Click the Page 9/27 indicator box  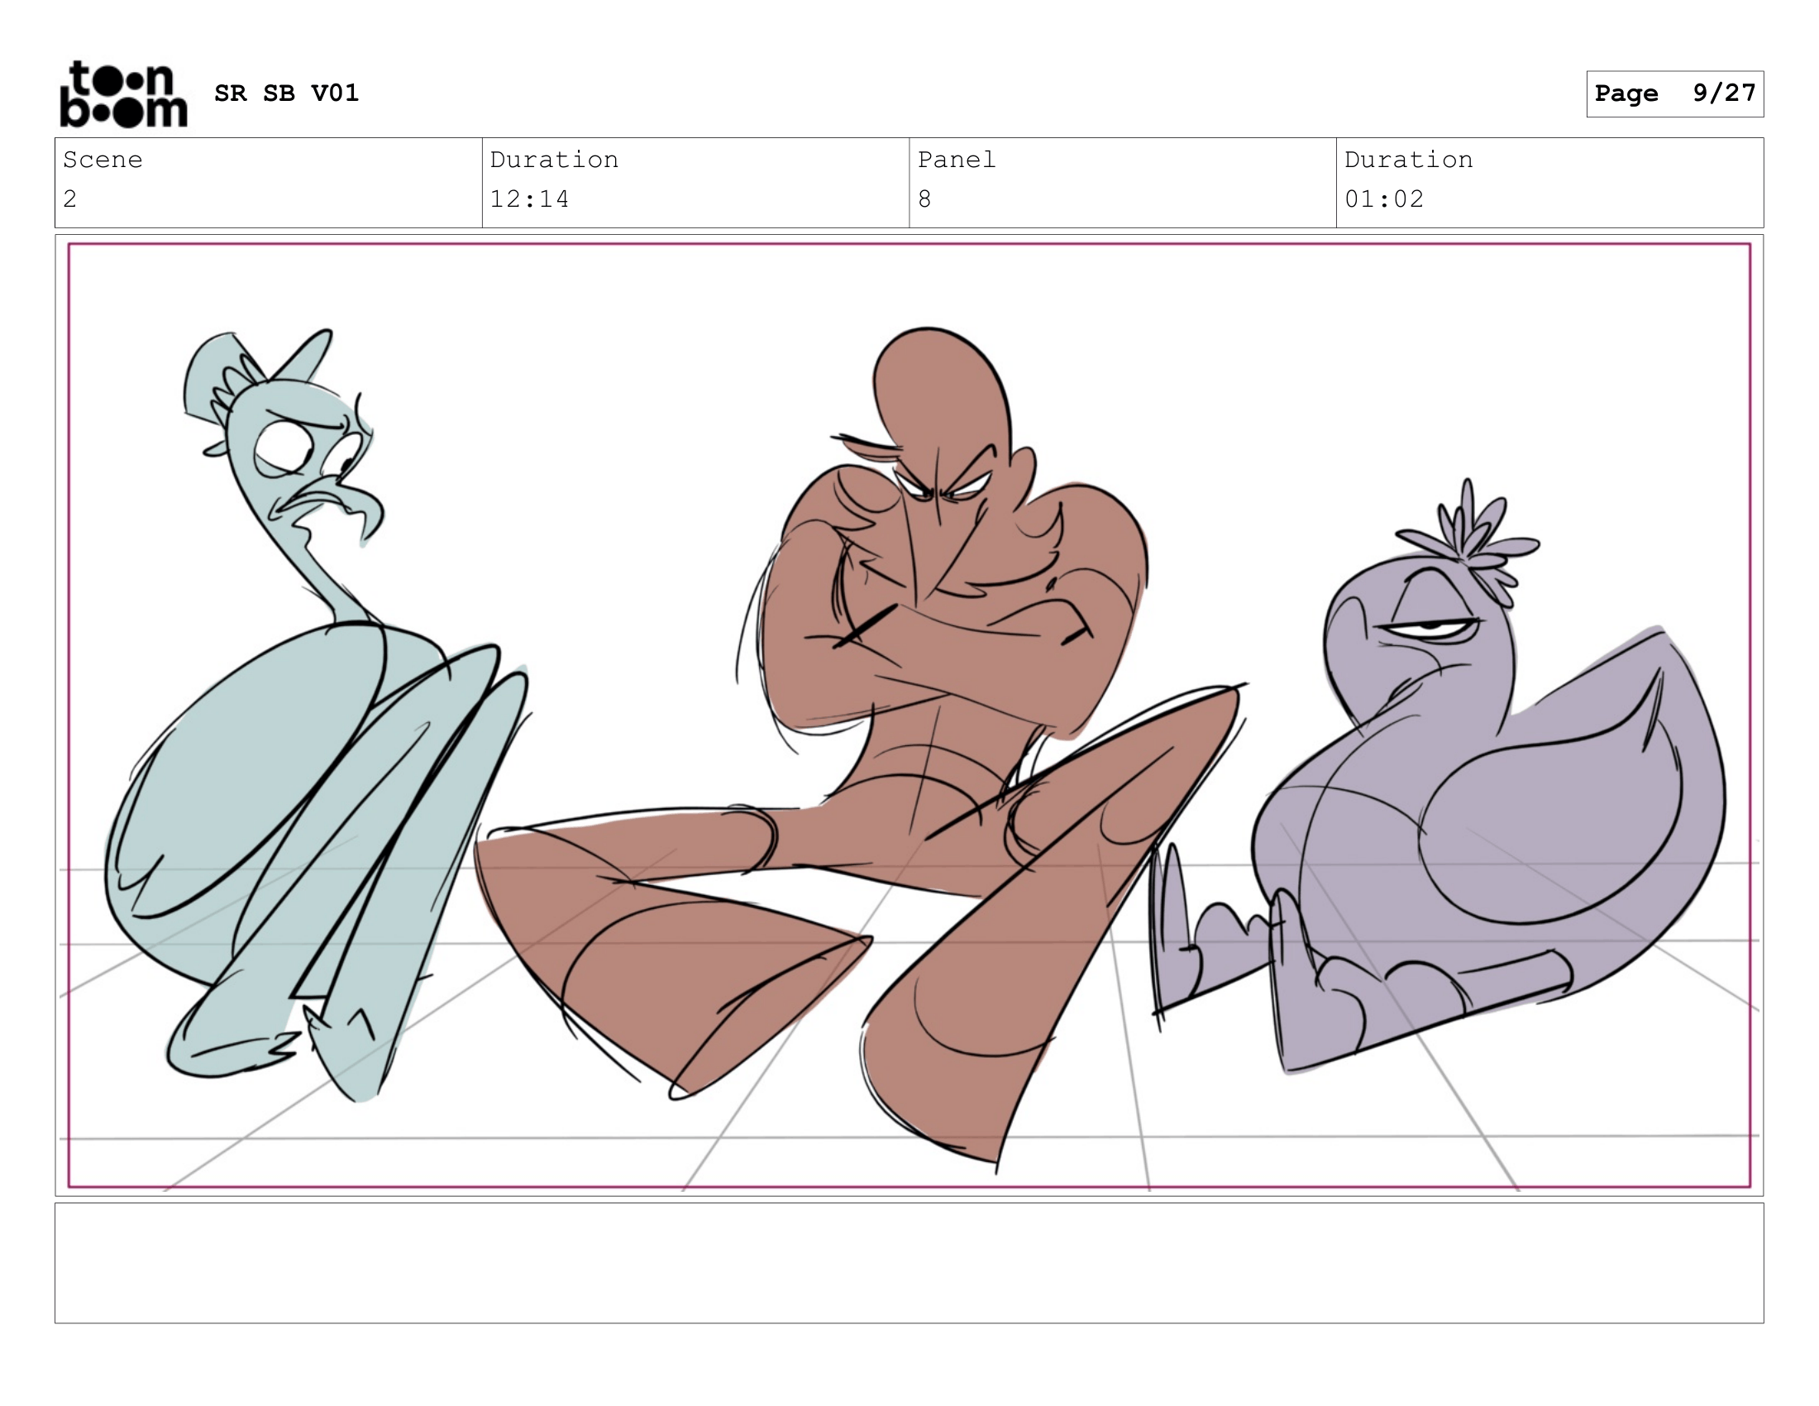click(1674, 93)
